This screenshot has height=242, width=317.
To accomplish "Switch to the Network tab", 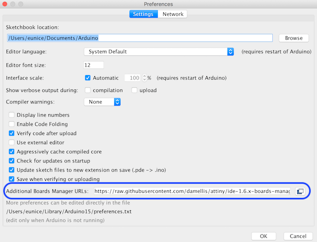I will (173, 14).
